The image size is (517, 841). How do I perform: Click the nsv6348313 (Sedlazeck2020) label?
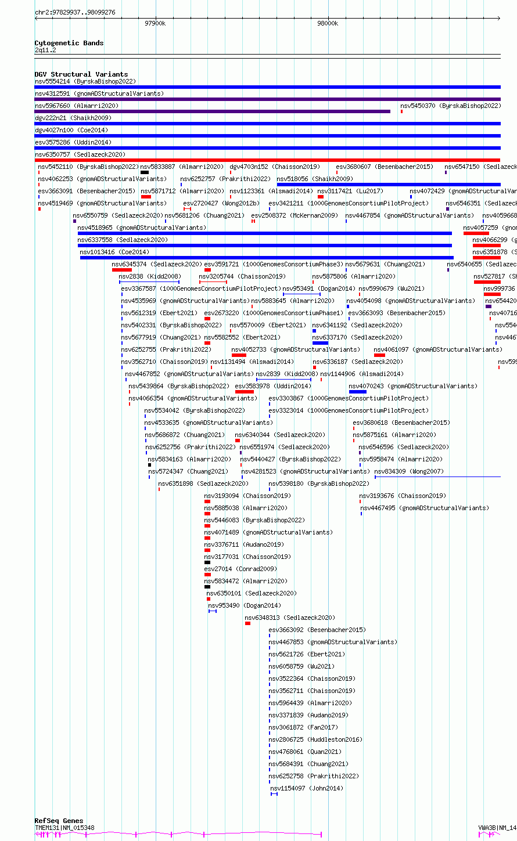pos(290,618)
